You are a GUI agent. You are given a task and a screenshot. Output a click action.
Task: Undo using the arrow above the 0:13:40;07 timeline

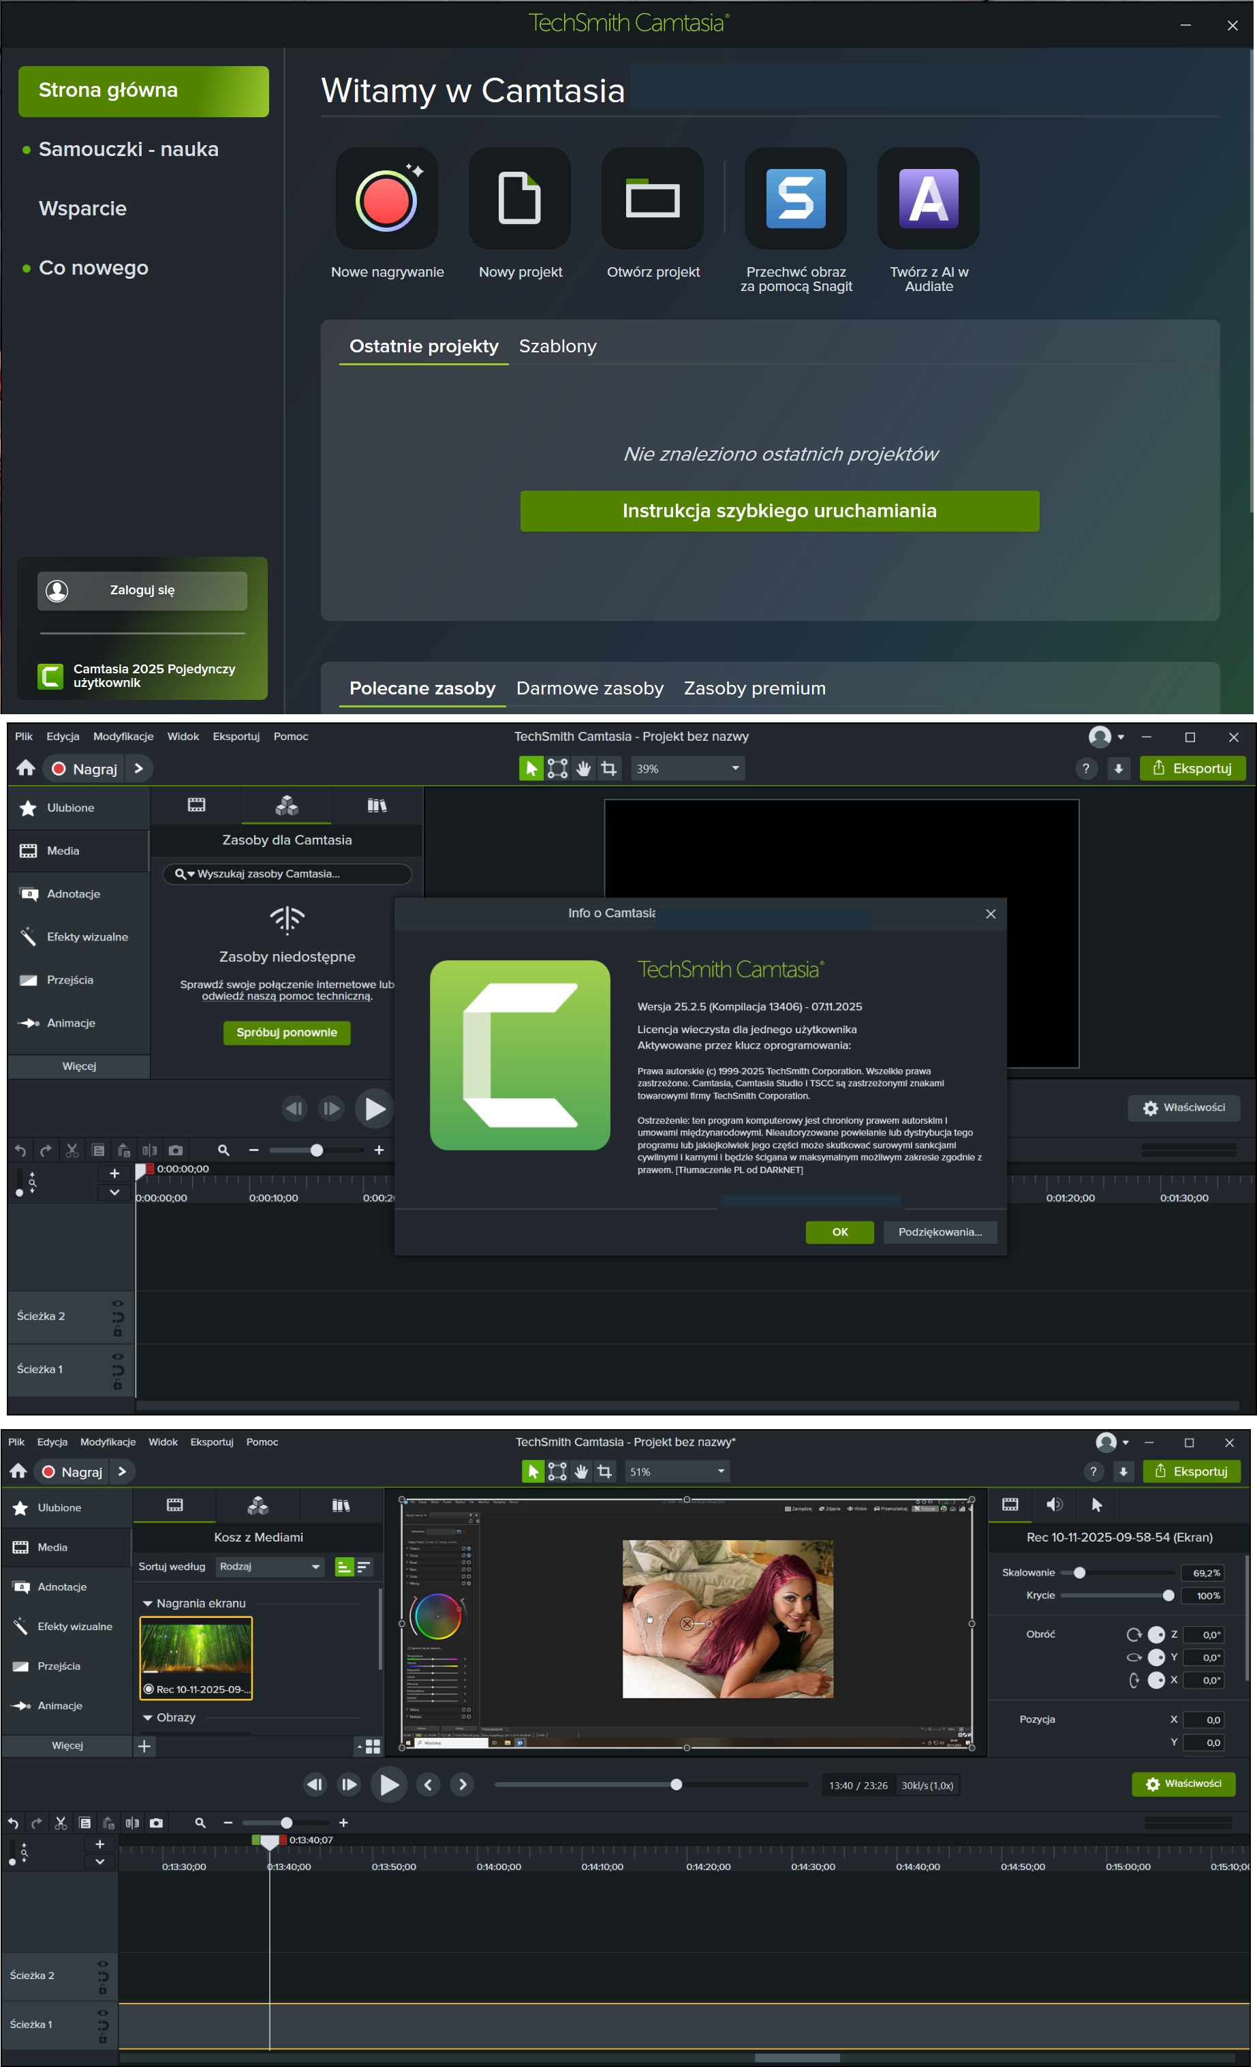click(x=12, y=1823)
